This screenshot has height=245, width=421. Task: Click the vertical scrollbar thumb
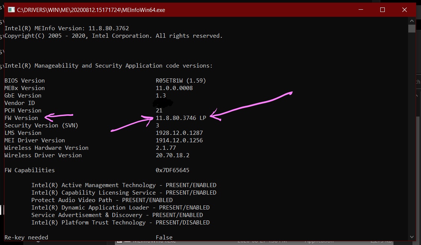pos(412,28)
